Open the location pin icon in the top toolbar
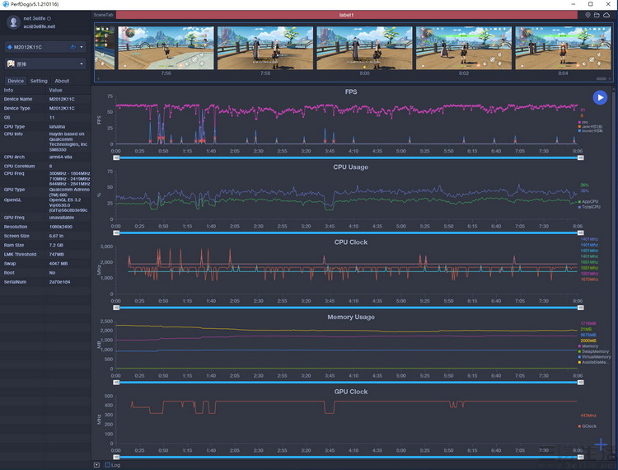This screenshot has width=618, height=470. point(588,15)
